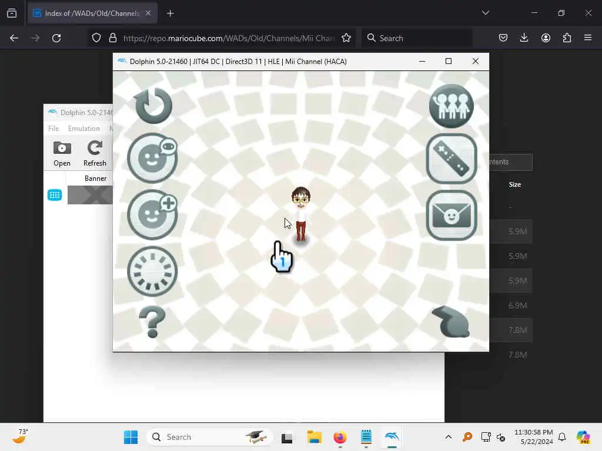Open the question mark help icon
This screenshot has width=602, height=451.
[x=152, y=322]
